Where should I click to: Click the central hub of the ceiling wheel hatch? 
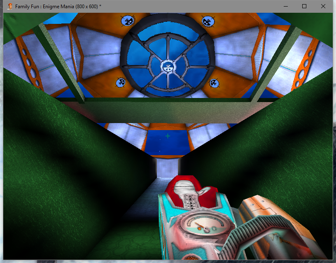[168, 67]
